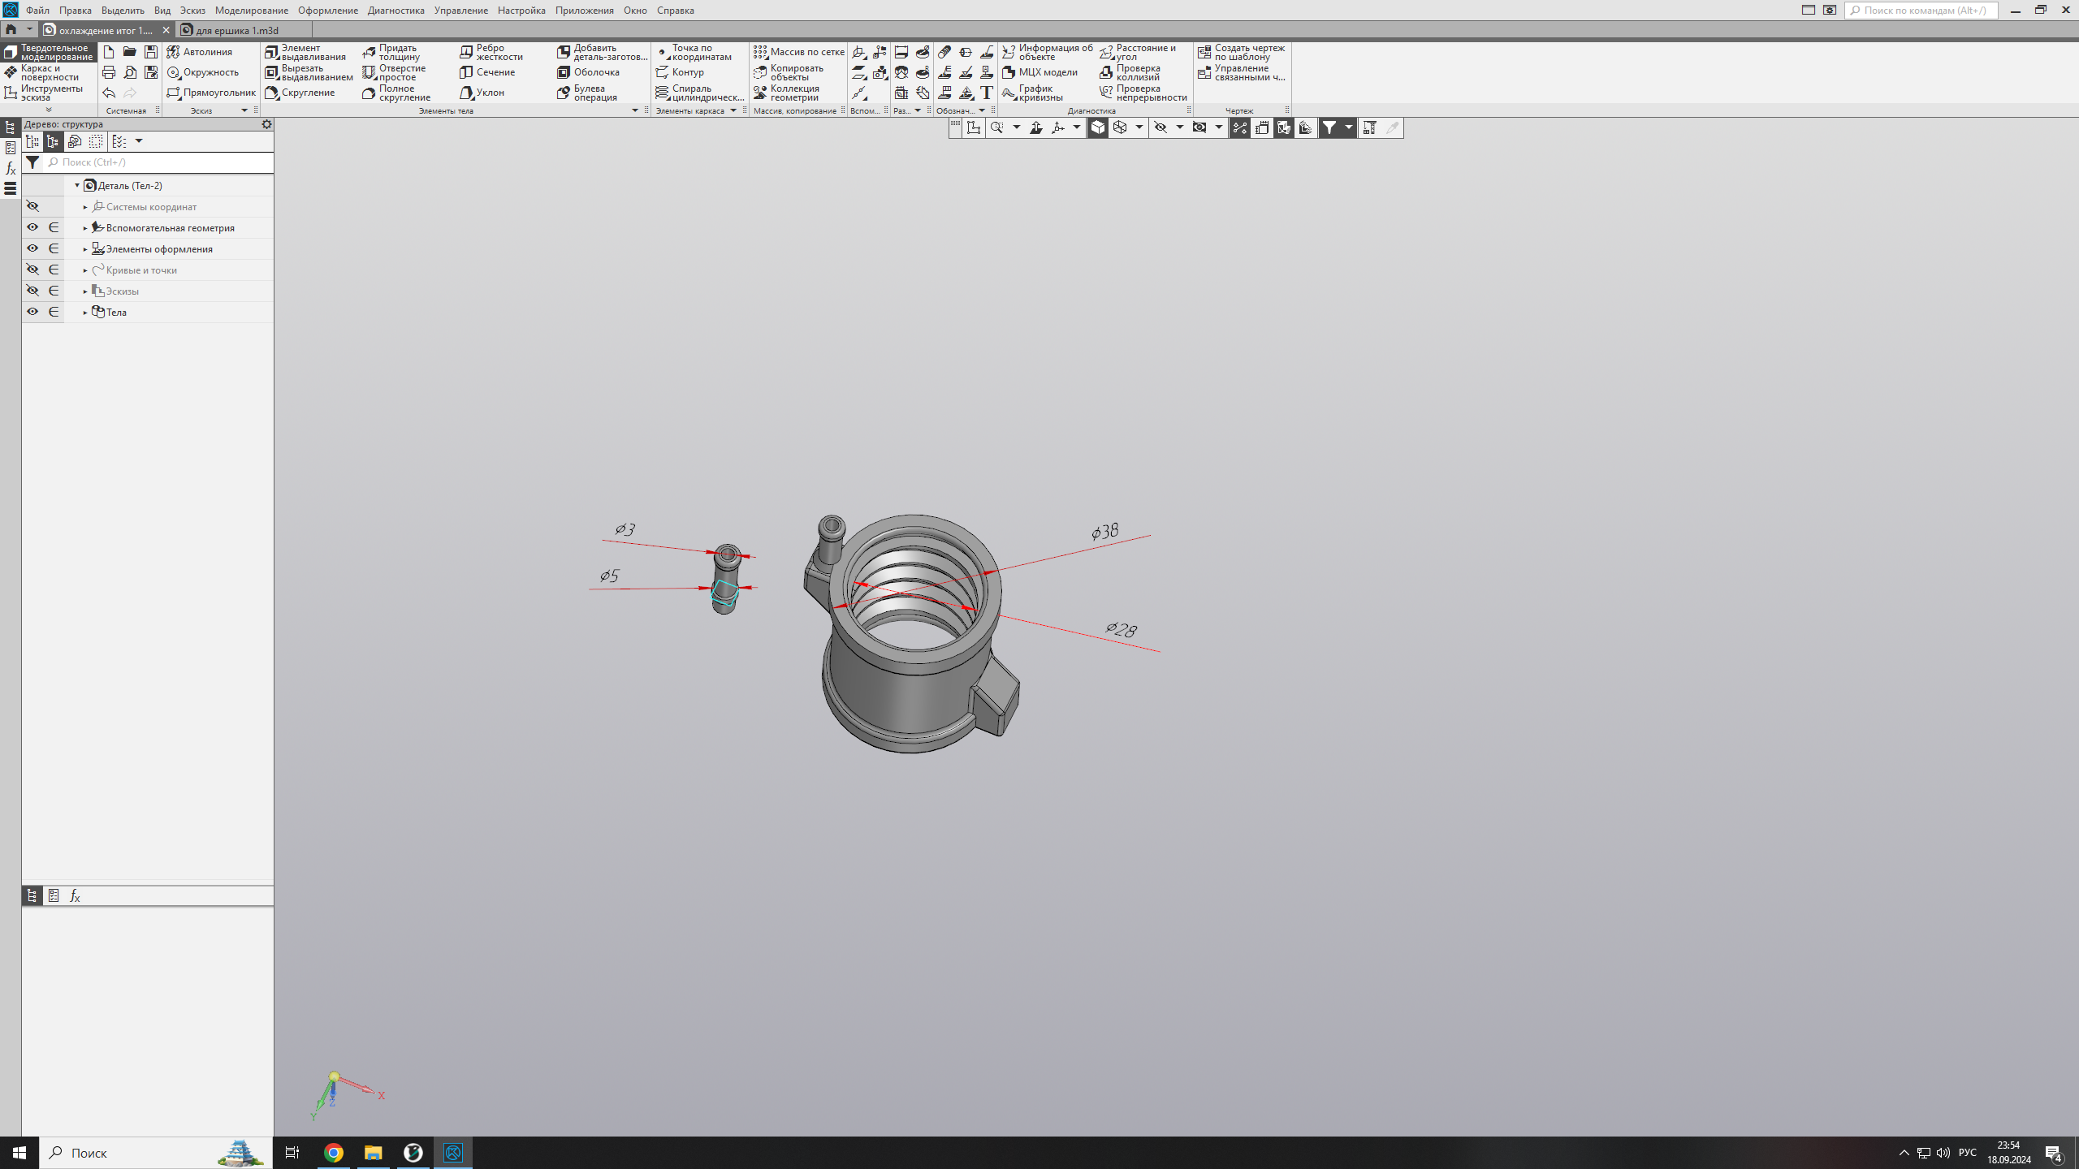Open Array by grid (Массив по сетке)

799,52
